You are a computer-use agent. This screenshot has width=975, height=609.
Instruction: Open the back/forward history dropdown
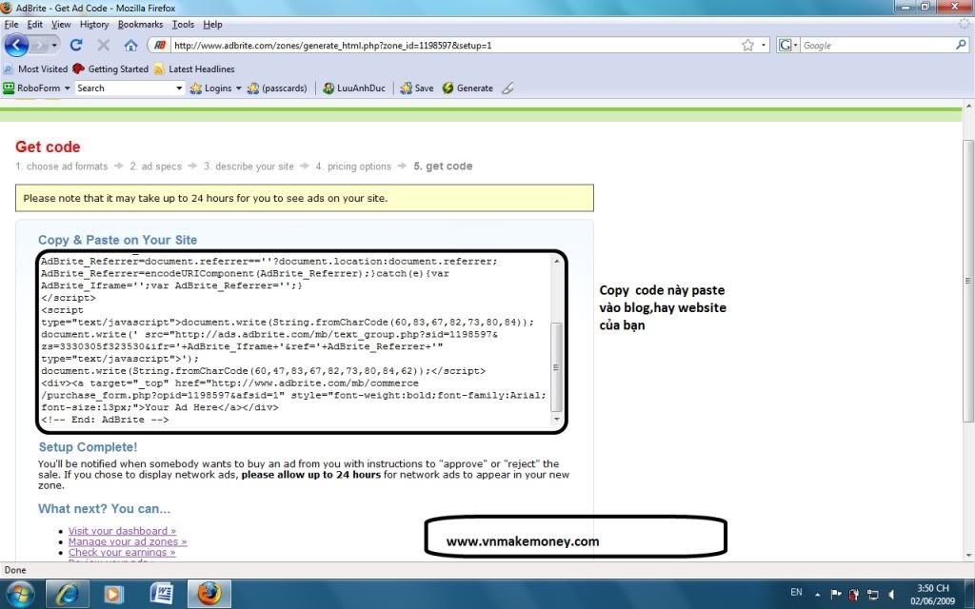pos(54,46)
